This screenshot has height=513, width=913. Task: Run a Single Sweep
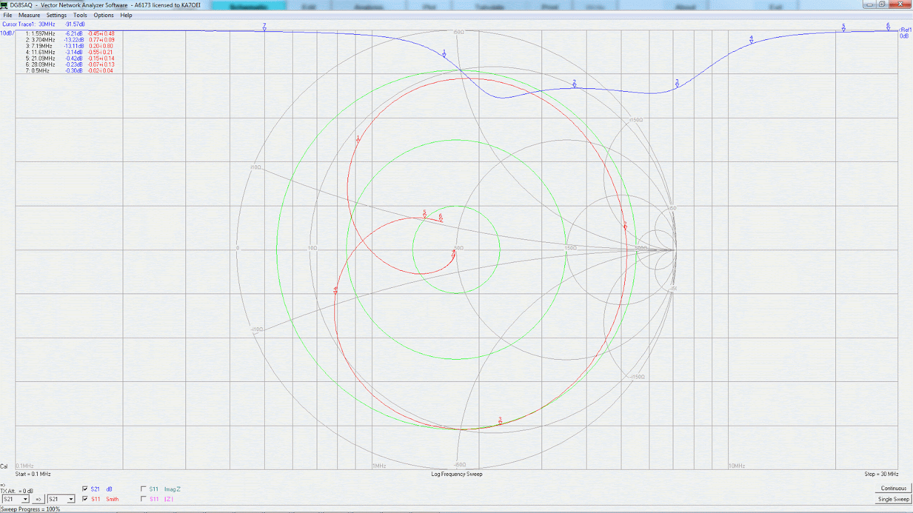pos(894,499)
